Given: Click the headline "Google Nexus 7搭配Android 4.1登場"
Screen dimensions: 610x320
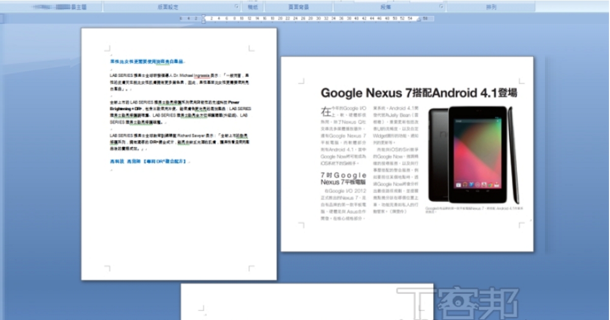Looking at the screenshot, I should tap(419, 93).
